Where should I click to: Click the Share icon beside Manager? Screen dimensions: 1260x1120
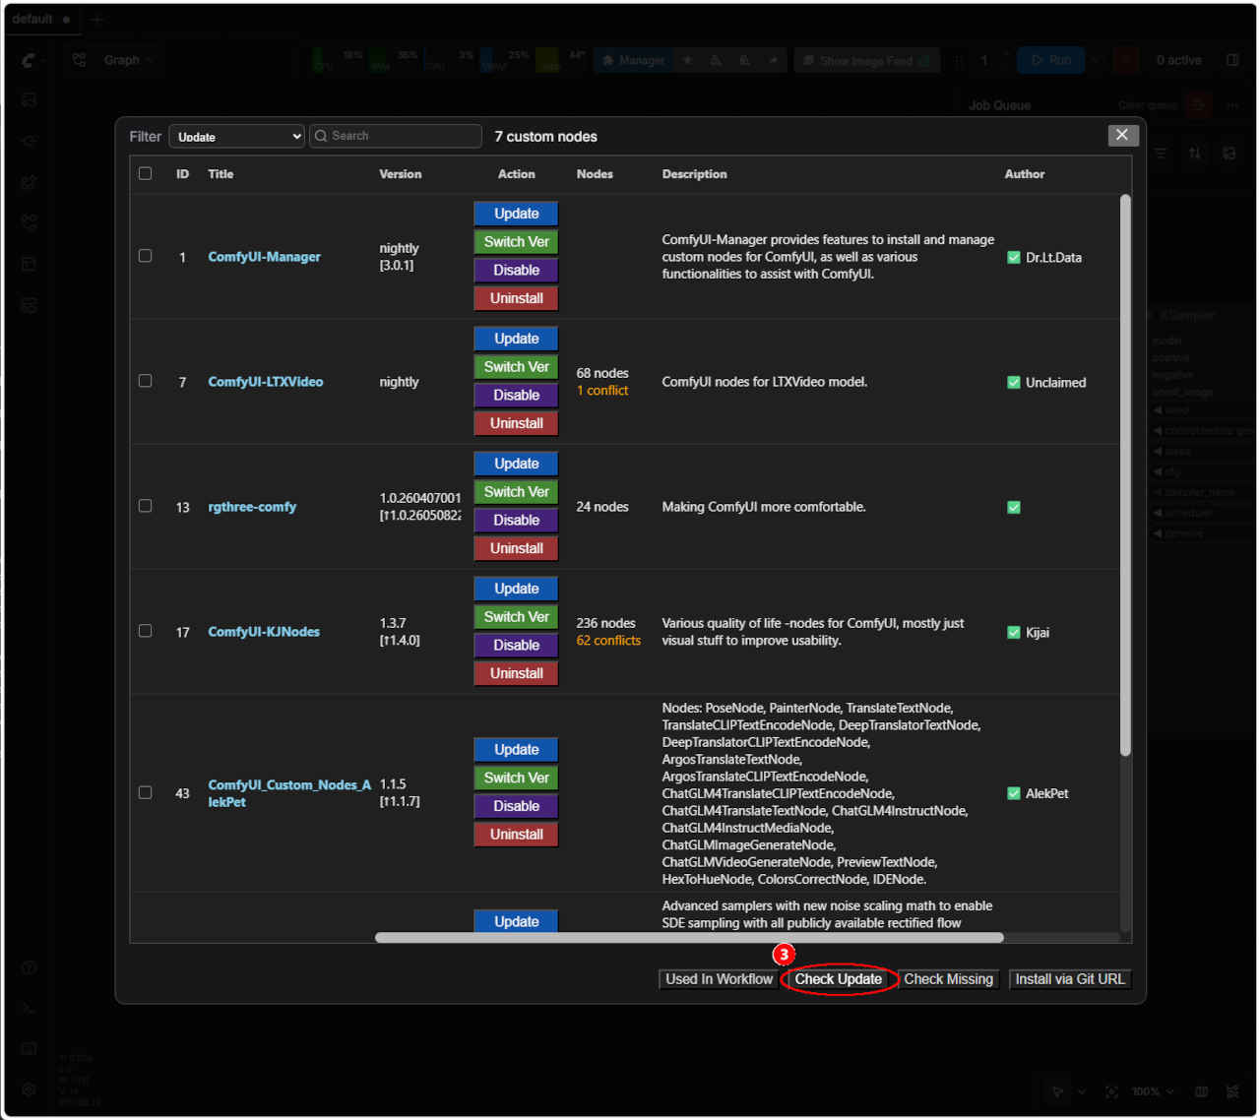tap(773, 60)
